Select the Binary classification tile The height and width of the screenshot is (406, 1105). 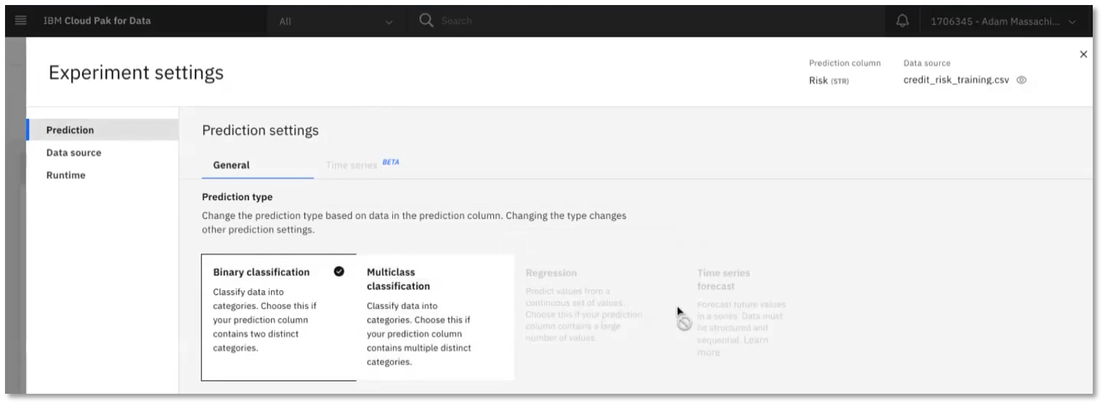(x=278, y=317)
